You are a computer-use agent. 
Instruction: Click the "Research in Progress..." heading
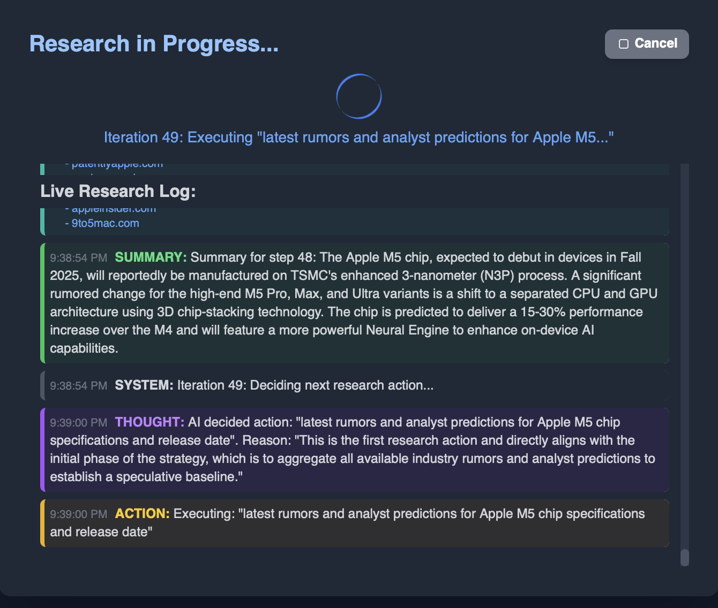[x=154, y=44]
